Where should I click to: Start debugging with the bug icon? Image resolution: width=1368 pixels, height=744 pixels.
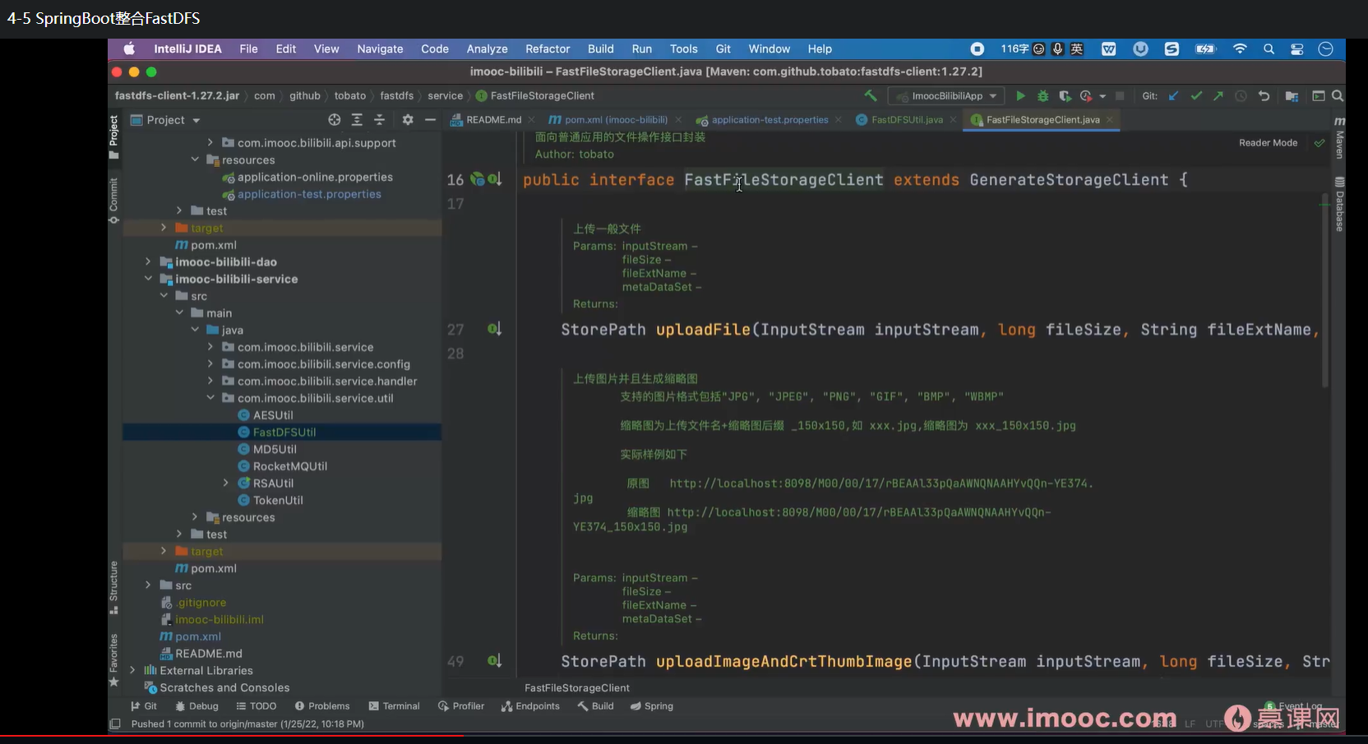[x=1042, y=96]
